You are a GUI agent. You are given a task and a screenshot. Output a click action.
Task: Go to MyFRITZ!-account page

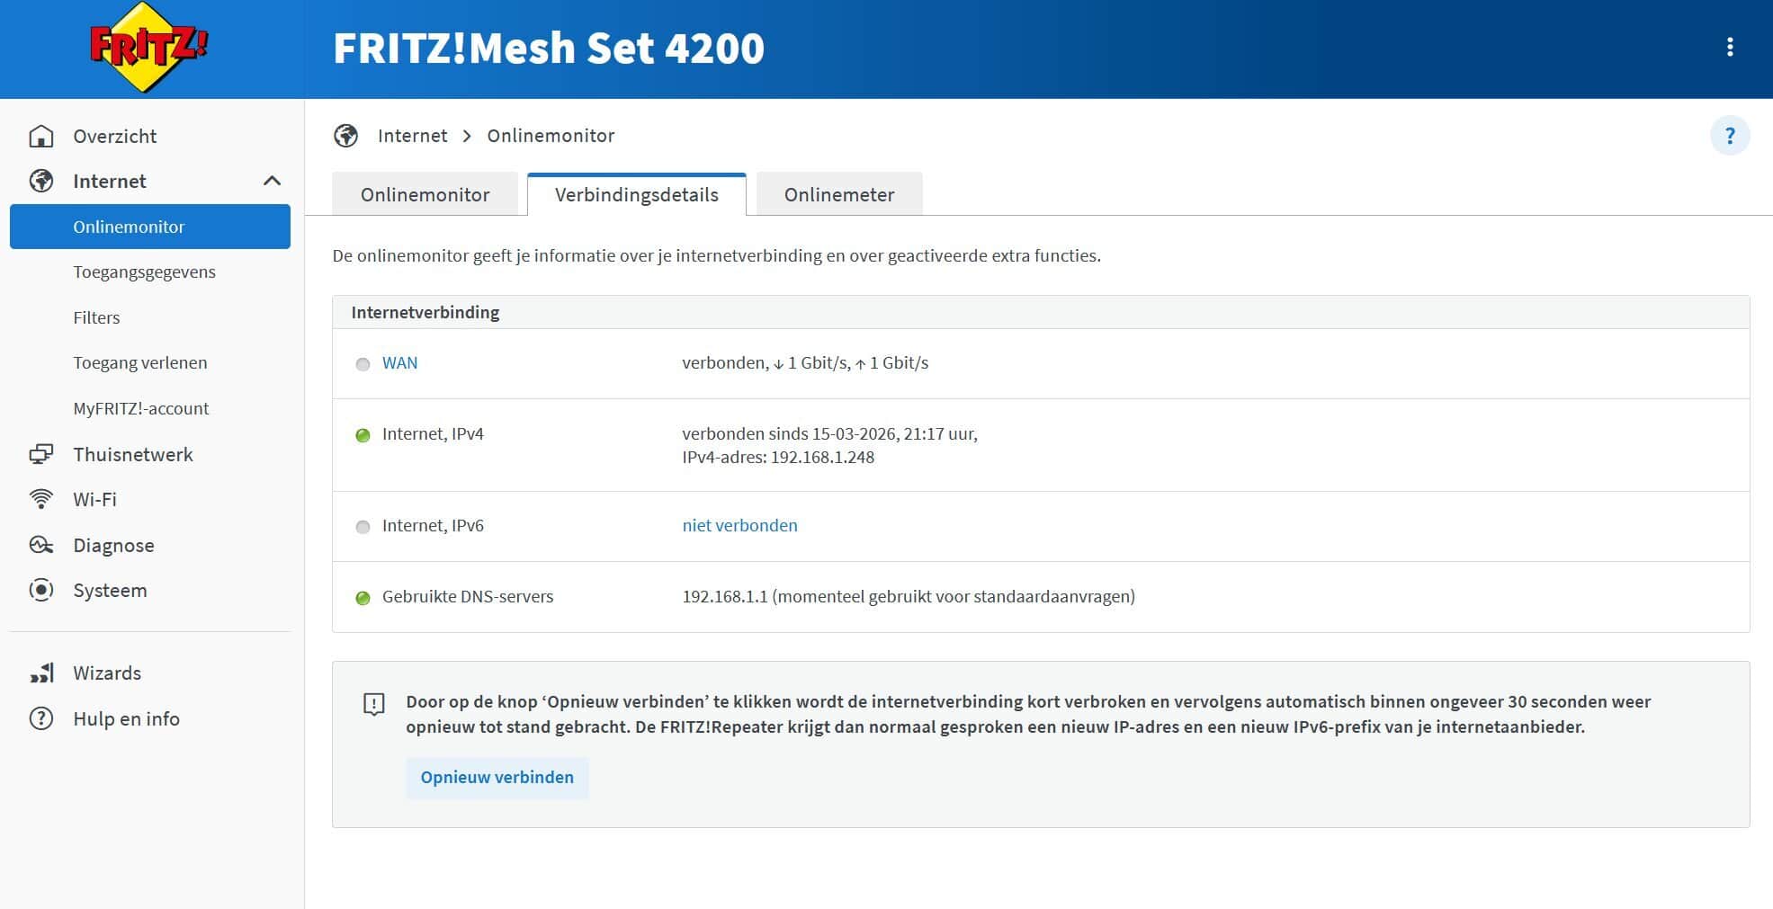click(140, 408)
